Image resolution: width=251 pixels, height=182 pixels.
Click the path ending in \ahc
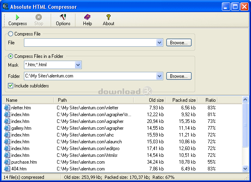coord(85,135)
